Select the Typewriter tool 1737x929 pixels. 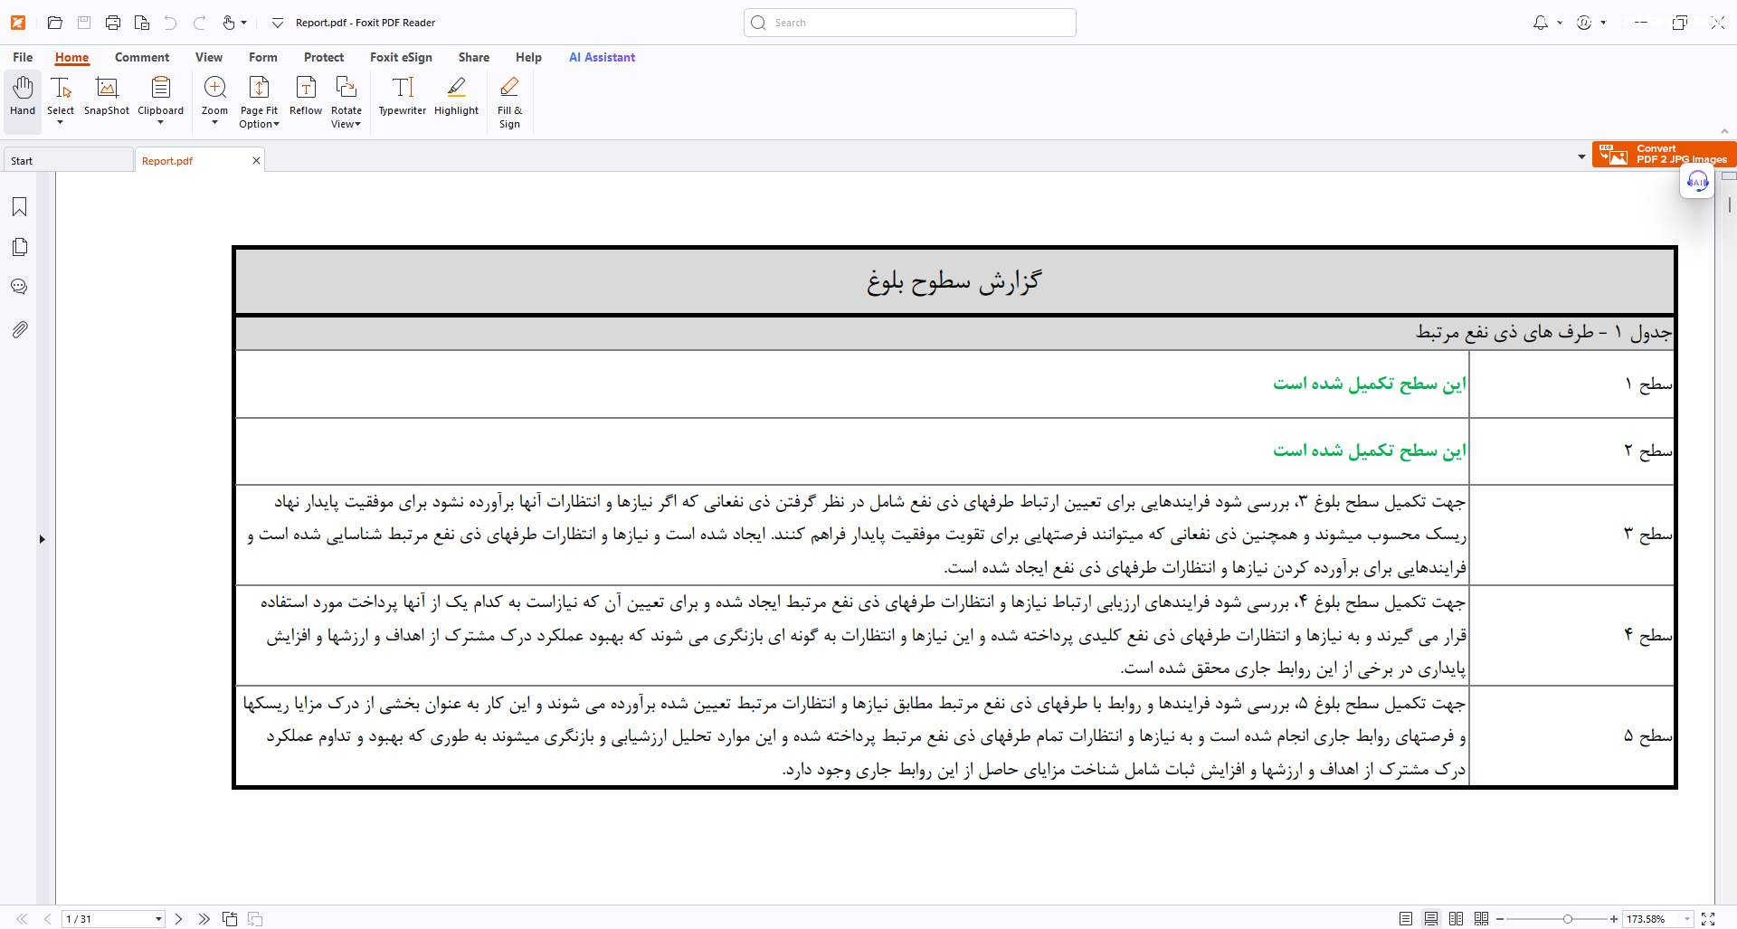pos(403,96)
